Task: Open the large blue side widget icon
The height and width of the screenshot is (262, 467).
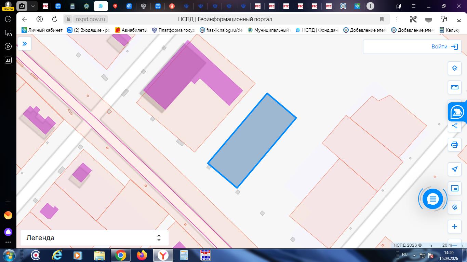Action: [x=457, y=112]
